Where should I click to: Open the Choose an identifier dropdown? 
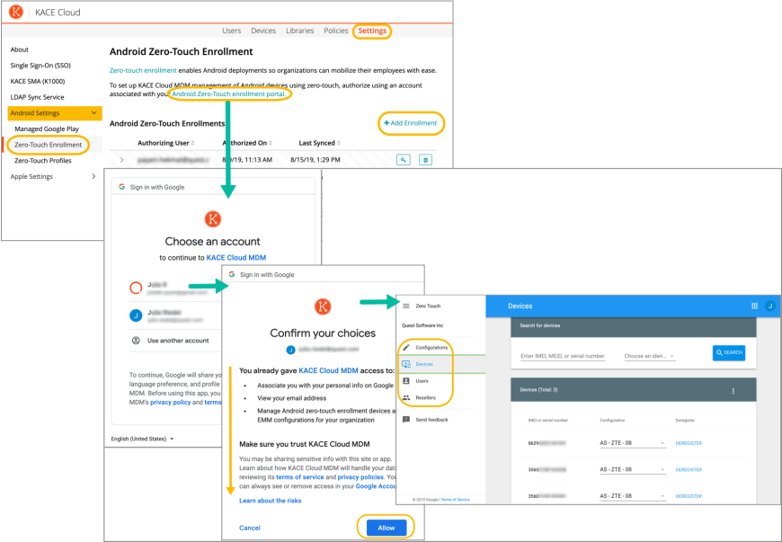tap(649, 356)
